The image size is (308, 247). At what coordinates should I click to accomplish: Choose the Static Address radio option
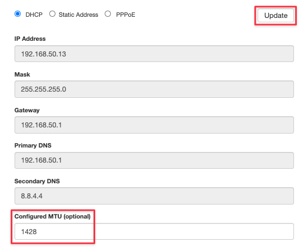coord(52,14)
